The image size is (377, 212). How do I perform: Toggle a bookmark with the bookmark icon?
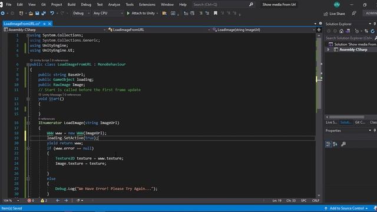click(x=216, y=13)
